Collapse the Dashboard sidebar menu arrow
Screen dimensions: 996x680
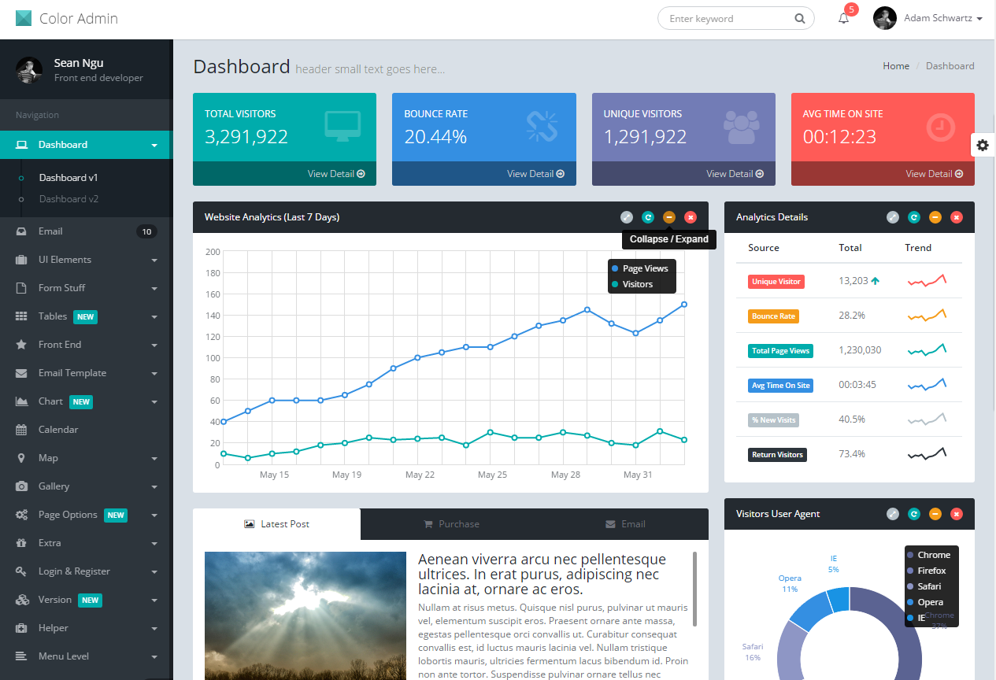tap(154, 146)
